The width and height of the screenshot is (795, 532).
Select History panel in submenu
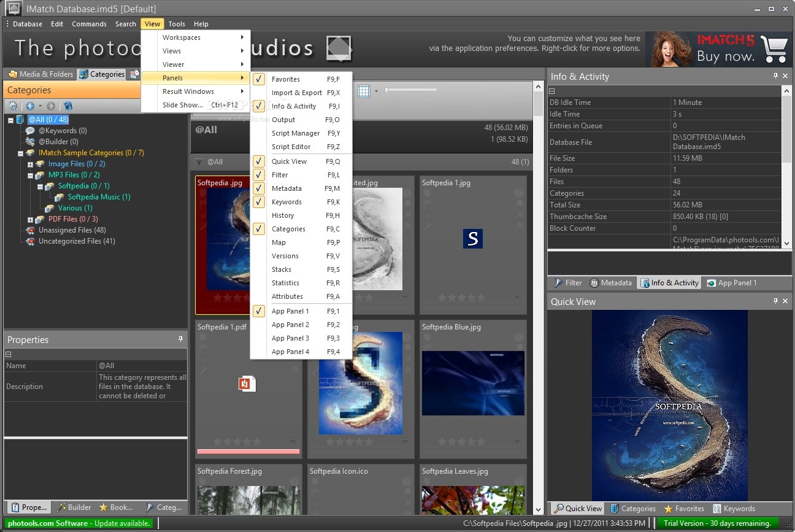tap(301, 215)
